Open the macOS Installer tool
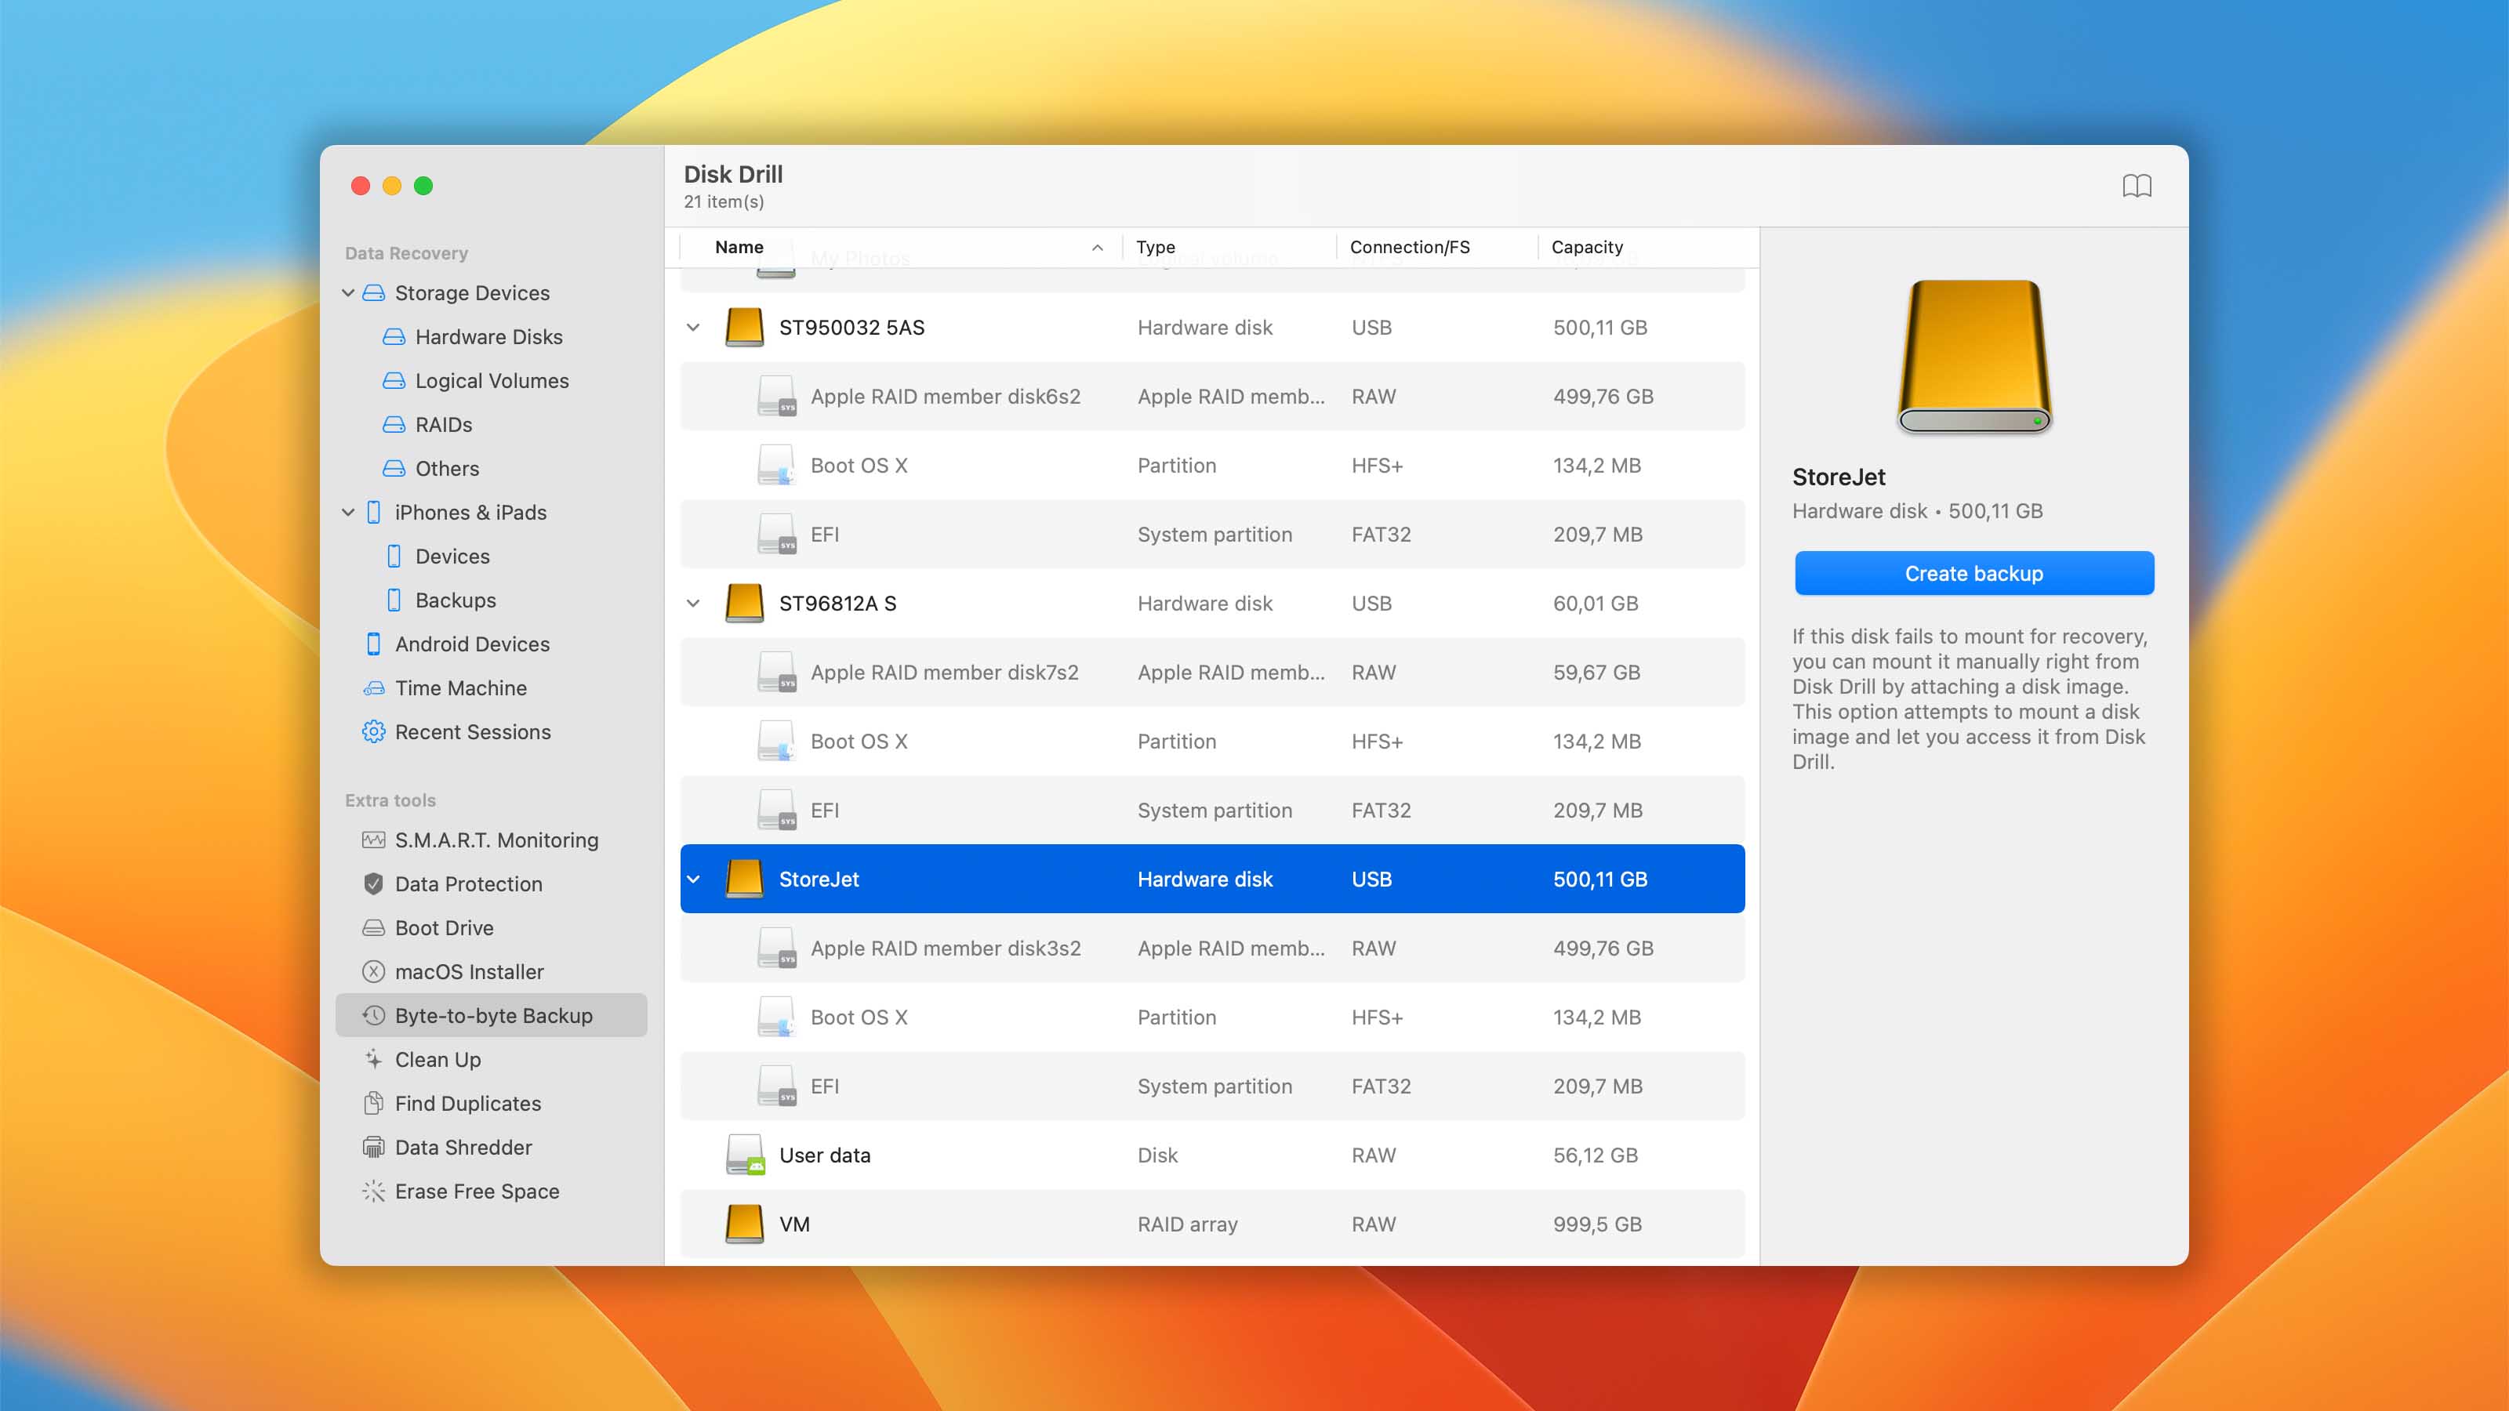 click(469, 971)
